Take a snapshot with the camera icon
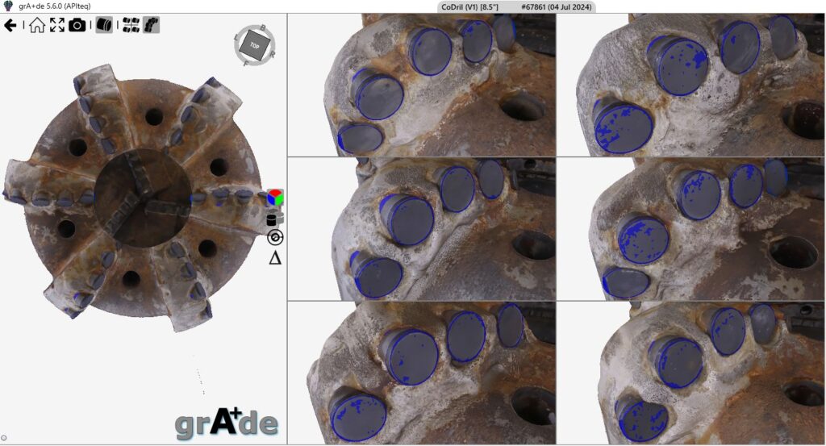Image resolution: width=826 pixels, height=446 pixels. pyautogui.click(x=77, y=25)
